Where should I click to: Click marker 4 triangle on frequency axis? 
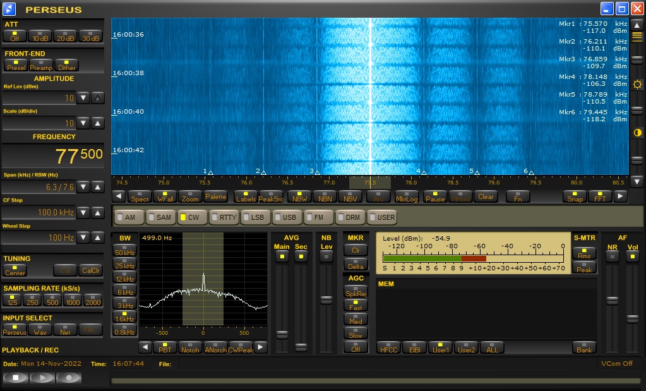click(x=424, y=172)
